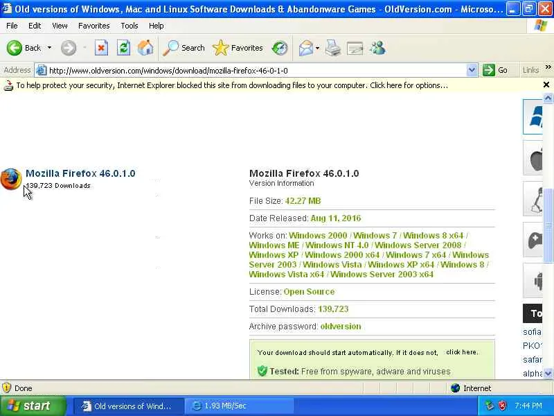Click the sofia sidebar link
554x416 pixels.
(x=532, y=332)
